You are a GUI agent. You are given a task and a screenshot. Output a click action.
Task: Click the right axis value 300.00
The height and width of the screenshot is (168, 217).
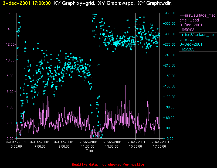click(170, 34)
